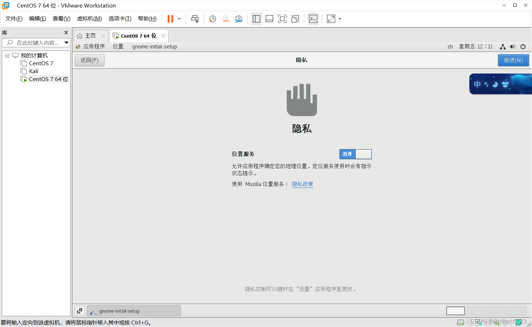Click the 位置服务 label text
Screen dimensions: 532x327
tap(243, 154)
